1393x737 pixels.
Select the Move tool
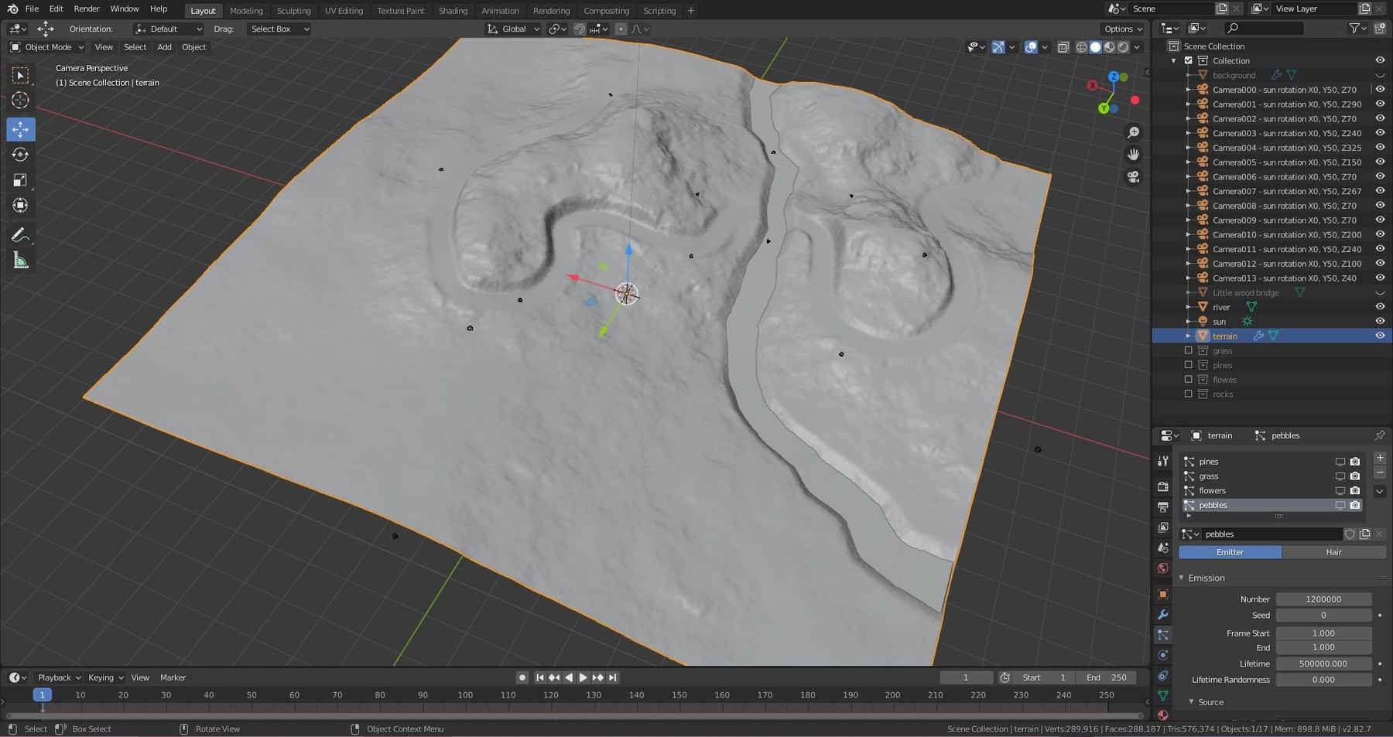click(20, 129)
